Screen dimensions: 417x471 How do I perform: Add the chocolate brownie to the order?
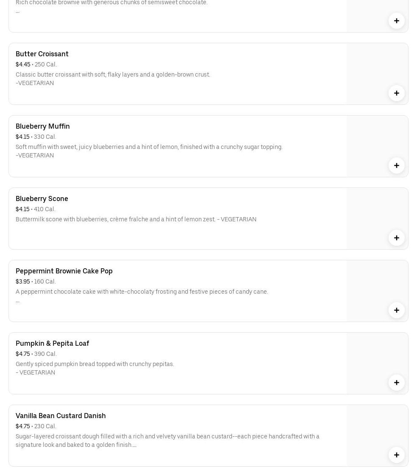[396, 21]
